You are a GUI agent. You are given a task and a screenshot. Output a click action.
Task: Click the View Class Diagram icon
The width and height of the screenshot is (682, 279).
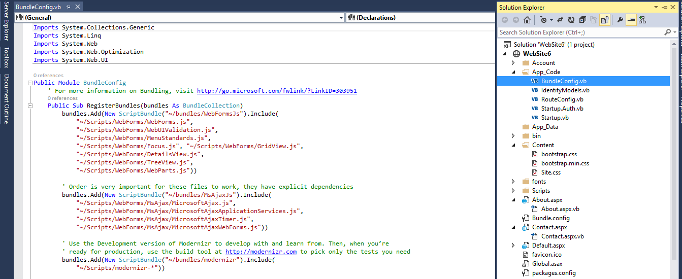click(x=642, y=20)
